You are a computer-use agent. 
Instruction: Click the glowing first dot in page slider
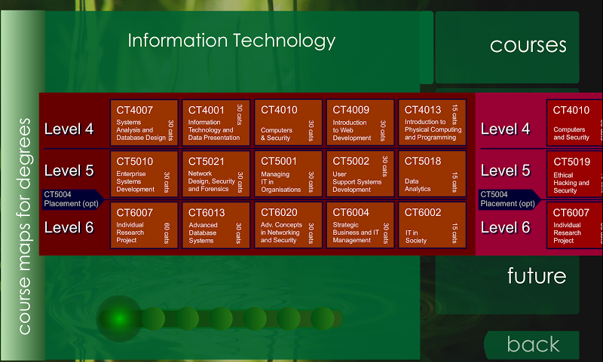119,318
